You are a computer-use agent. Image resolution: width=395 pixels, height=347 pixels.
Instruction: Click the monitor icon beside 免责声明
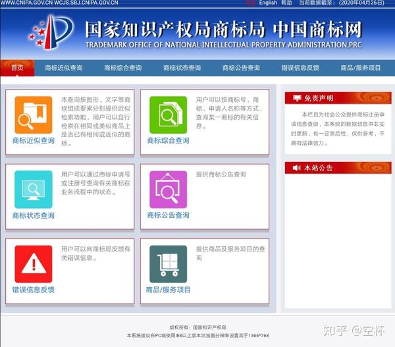298,98
